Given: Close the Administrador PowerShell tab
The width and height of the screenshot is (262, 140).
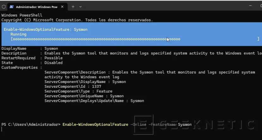Looking at the screenshot, I should [x=62, y=7].
